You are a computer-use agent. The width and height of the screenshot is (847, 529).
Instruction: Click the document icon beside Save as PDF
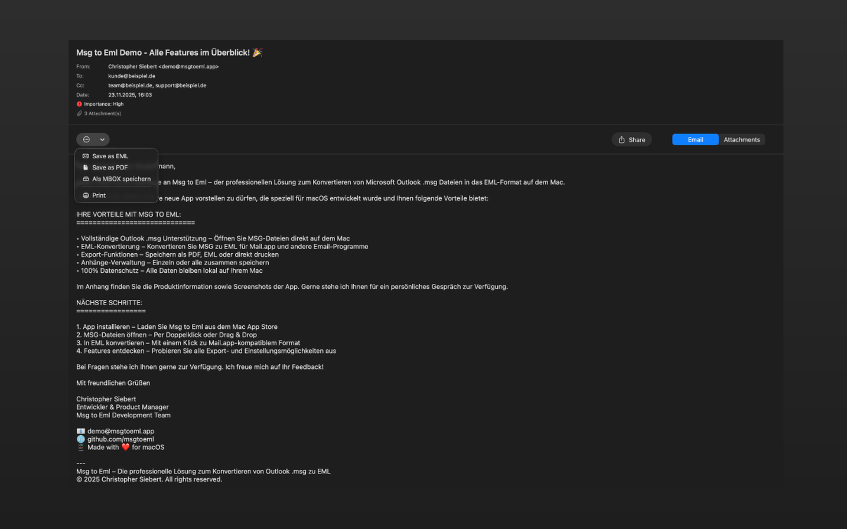tap(85, 168)
